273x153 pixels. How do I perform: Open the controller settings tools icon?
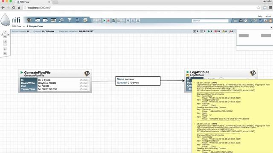tap(256, 21)
